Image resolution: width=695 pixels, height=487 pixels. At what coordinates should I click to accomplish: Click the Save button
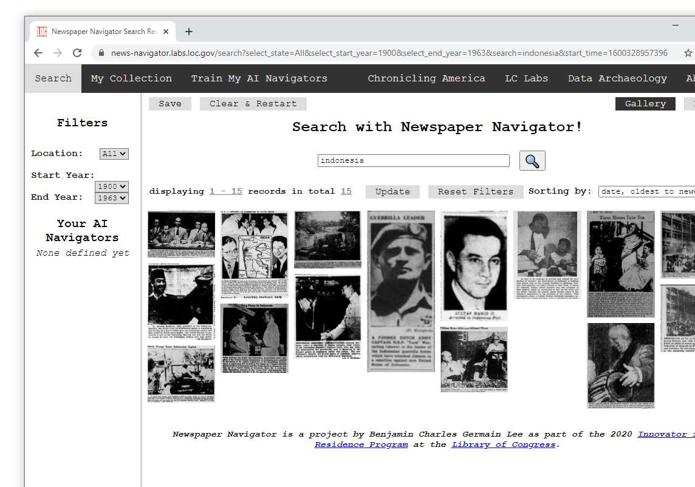[x=170, y=104]
